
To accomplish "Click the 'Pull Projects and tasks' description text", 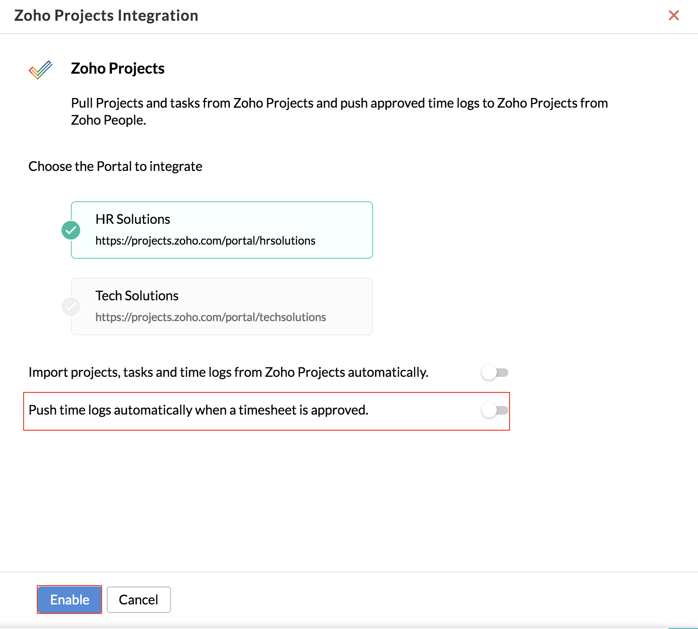I will 339,111.
